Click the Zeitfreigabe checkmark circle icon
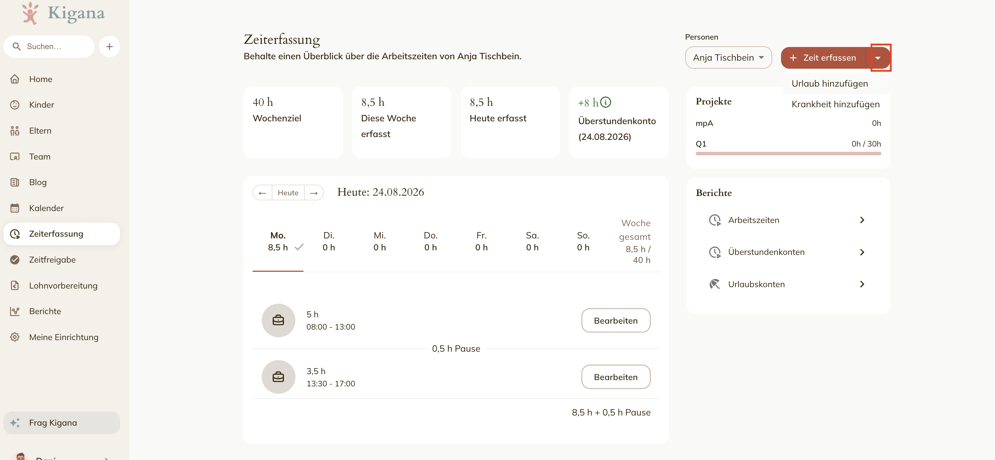The height and width of the screenshot is (460, 995). tap(15, 260)
